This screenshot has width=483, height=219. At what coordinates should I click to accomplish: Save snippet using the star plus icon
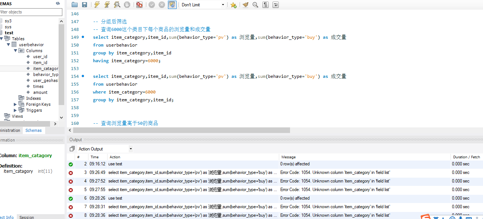coord(233,5)
